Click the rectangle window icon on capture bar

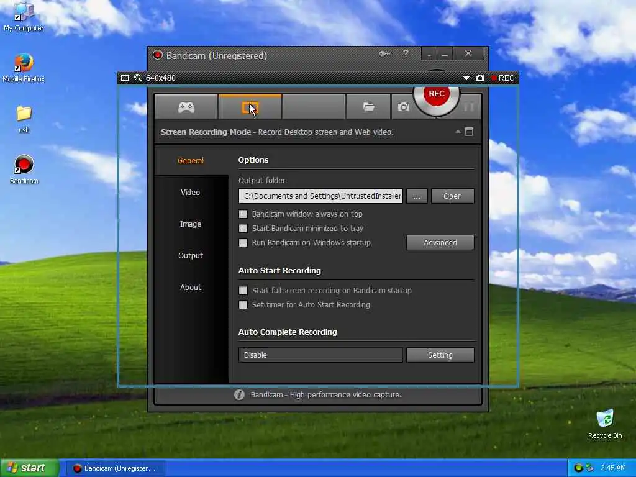(125, 78)
